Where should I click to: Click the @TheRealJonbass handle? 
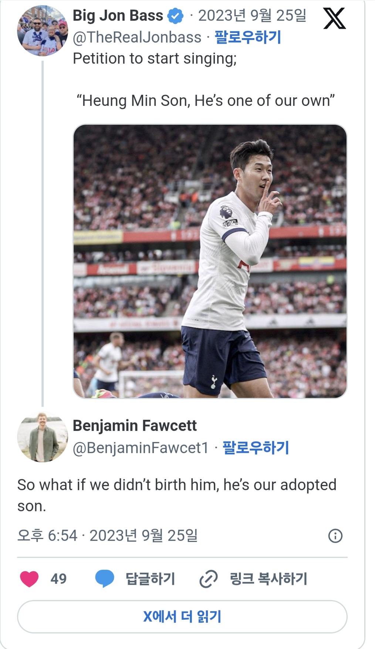point(137,37)
